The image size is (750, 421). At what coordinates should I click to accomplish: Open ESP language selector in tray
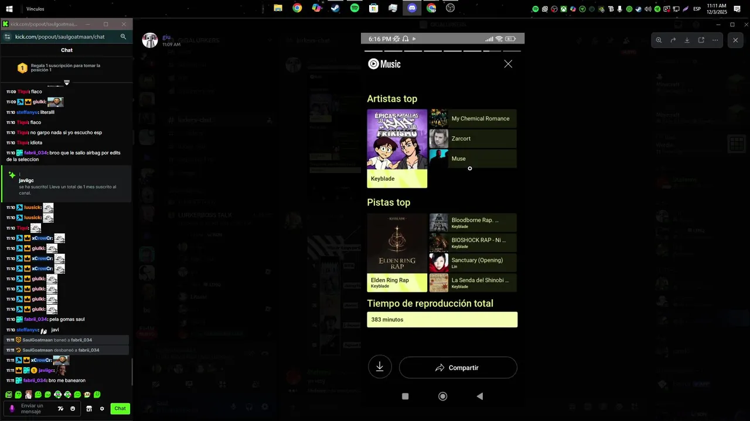pyautogui.click(x=697, y=9)
